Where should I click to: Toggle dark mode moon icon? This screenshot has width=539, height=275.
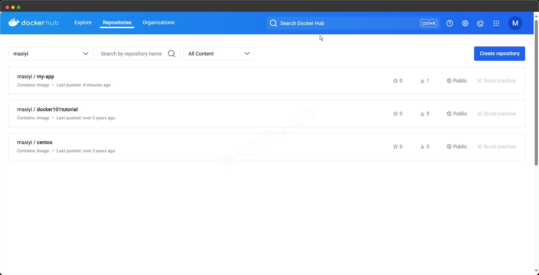click(x=480, y=23)
